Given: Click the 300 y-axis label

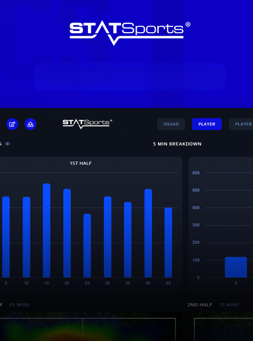Looking at the screenshot, I should tap(196, 225).
